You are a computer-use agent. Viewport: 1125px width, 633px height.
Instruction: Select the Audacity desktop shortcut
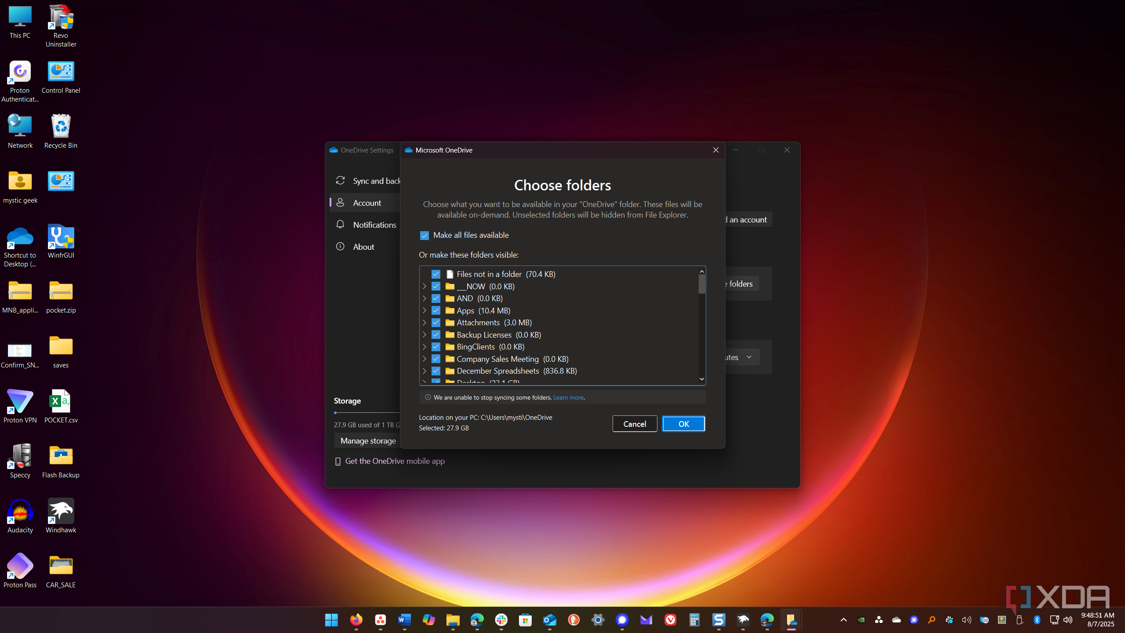[20, 517]
